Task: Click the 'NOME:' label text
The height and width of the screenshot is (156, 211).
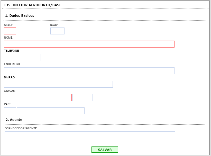Action: coord(9,38)
